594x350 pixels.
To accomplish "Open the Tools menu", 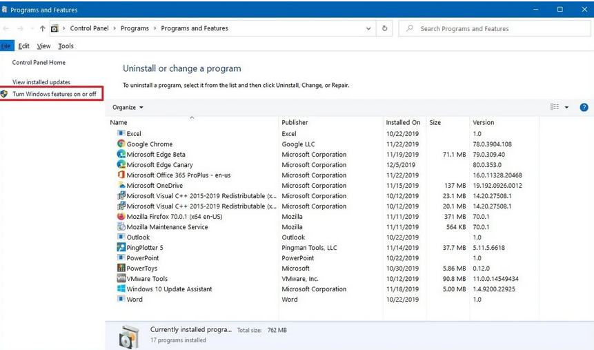I will [66, 46].
